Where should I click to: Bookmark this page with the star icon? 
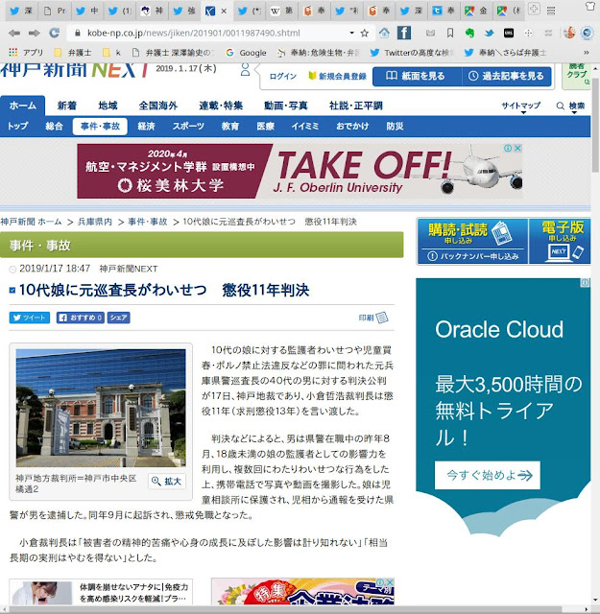(365, 34)
